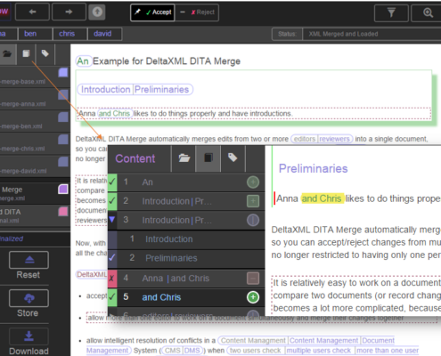
Task: Select the david version tab
Action: pos(105,34)
